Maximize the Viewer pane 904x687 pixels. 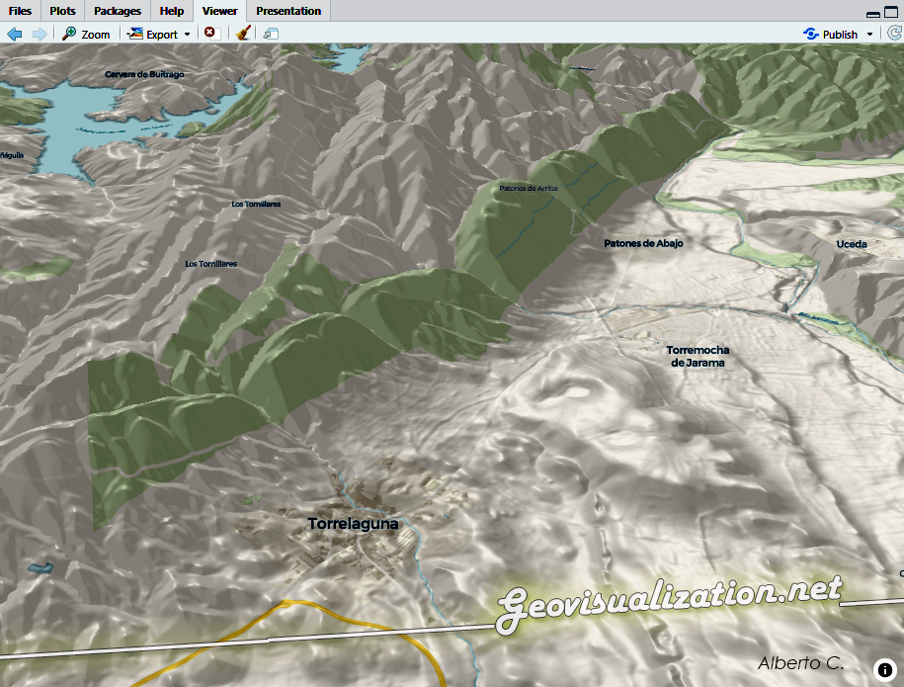(890, 13)
